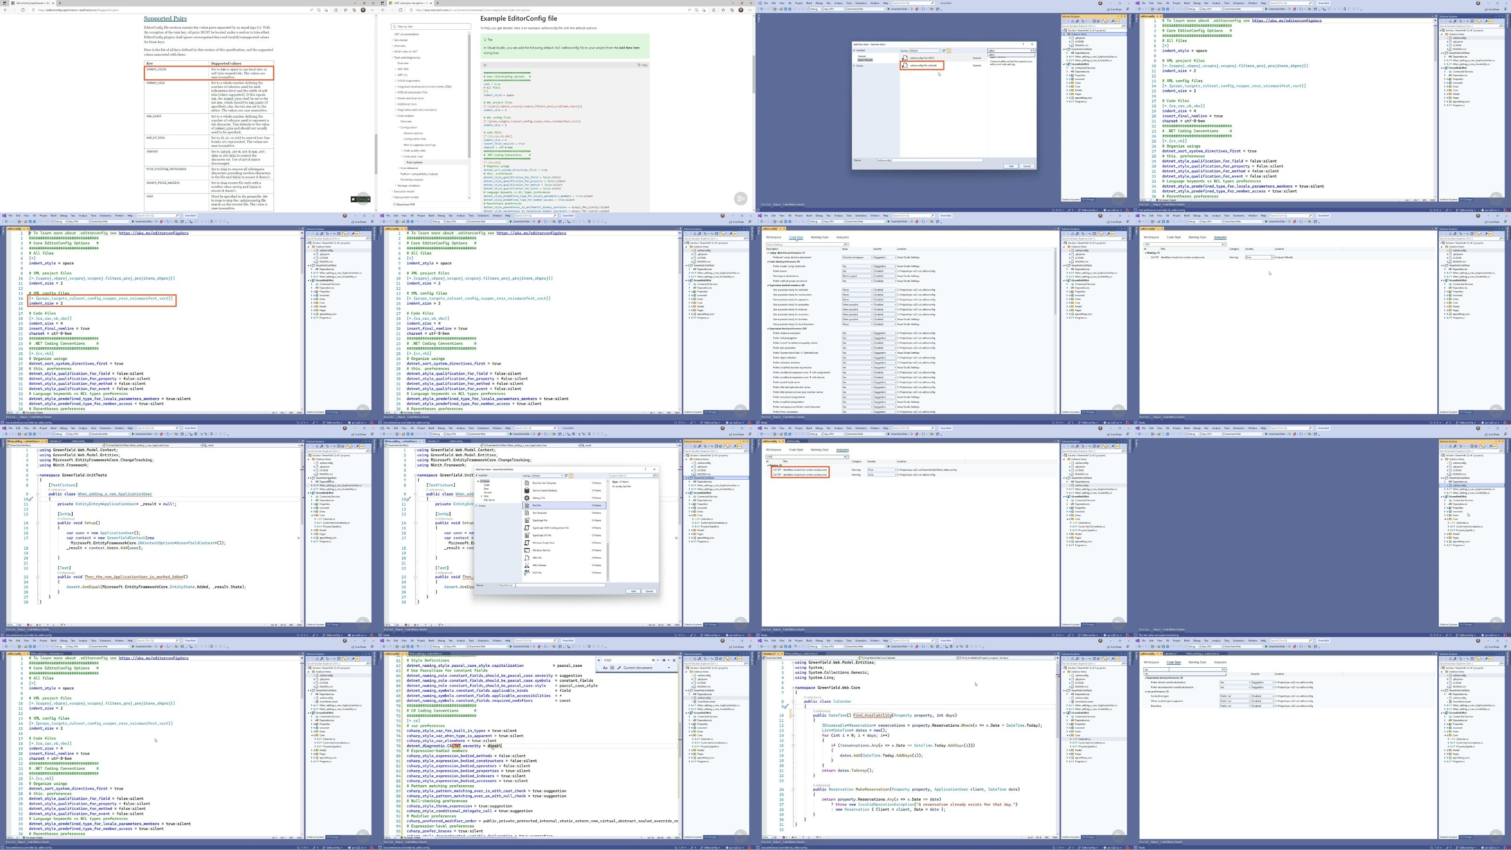Screen dimensions: 1511x850
Task: Switch to list view in the Solution Items dialog
Action: point(949,51)
